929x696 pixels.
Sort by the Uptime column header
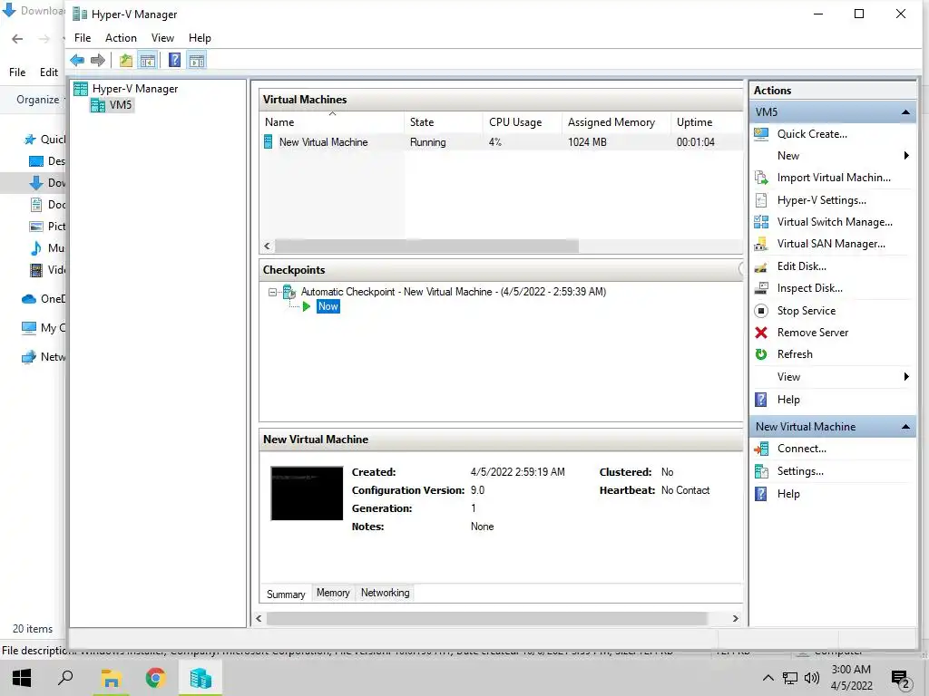[706, 122]
